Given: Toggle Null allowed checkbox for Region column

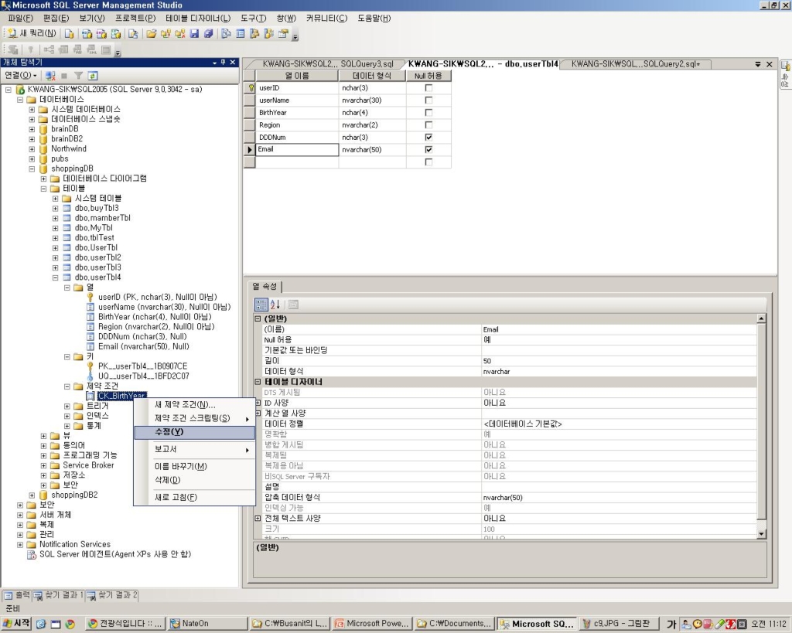Looking at the screenshot, I should click(428, 124).
